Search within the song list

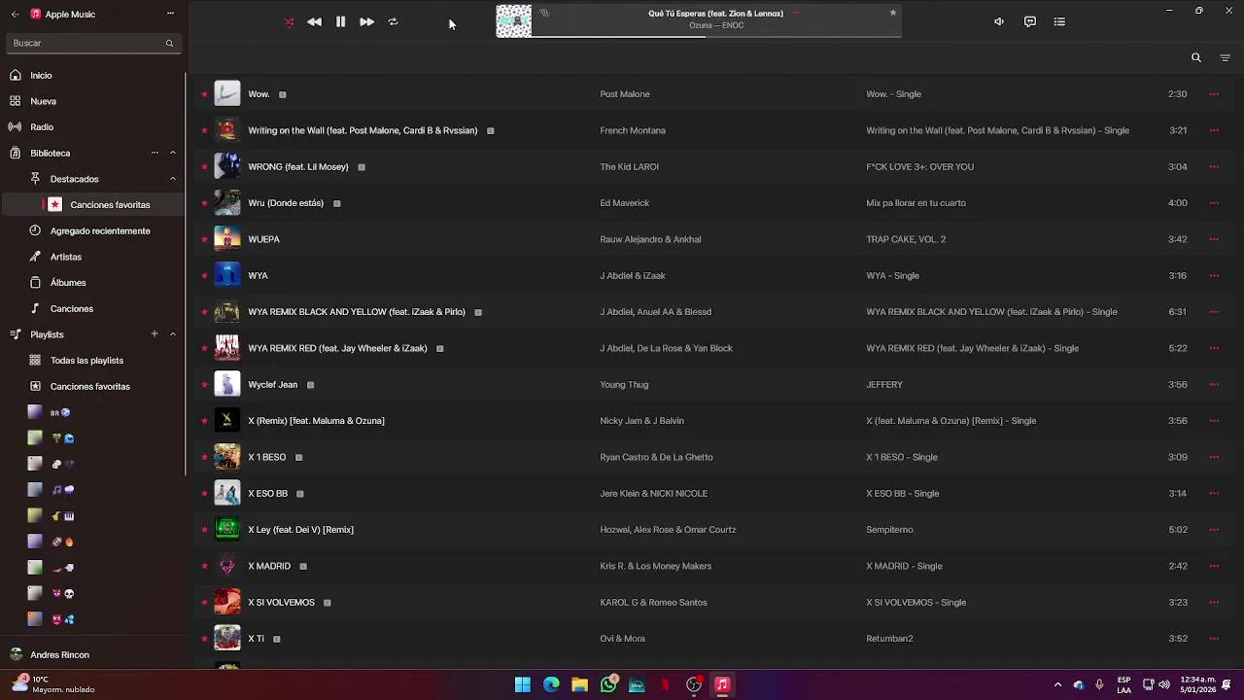1196,57
